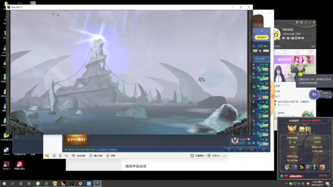Collapse match result panel using top chevron
Viewport: 333px width, 187px height.
coord(305,124)
